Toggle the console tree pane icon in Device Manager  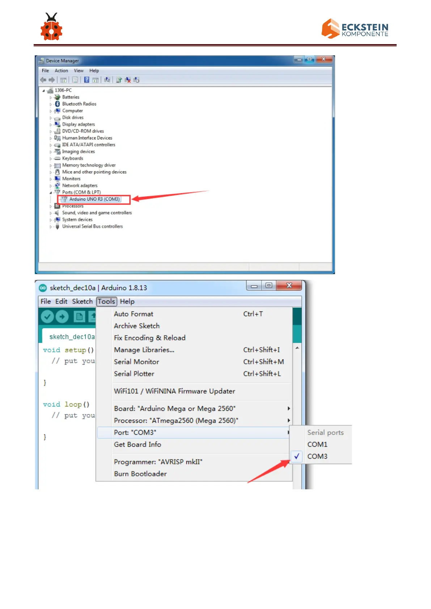(x=63, y=80)
